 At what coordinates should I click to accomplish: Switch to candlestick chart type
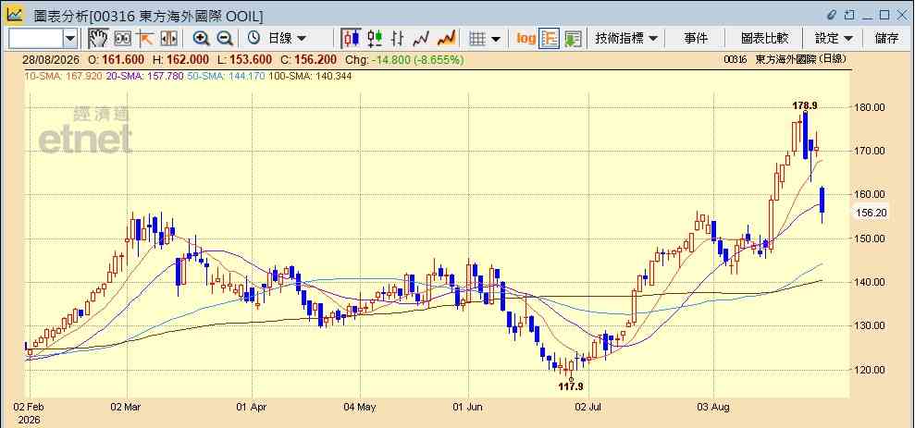(x=351, y=39)
